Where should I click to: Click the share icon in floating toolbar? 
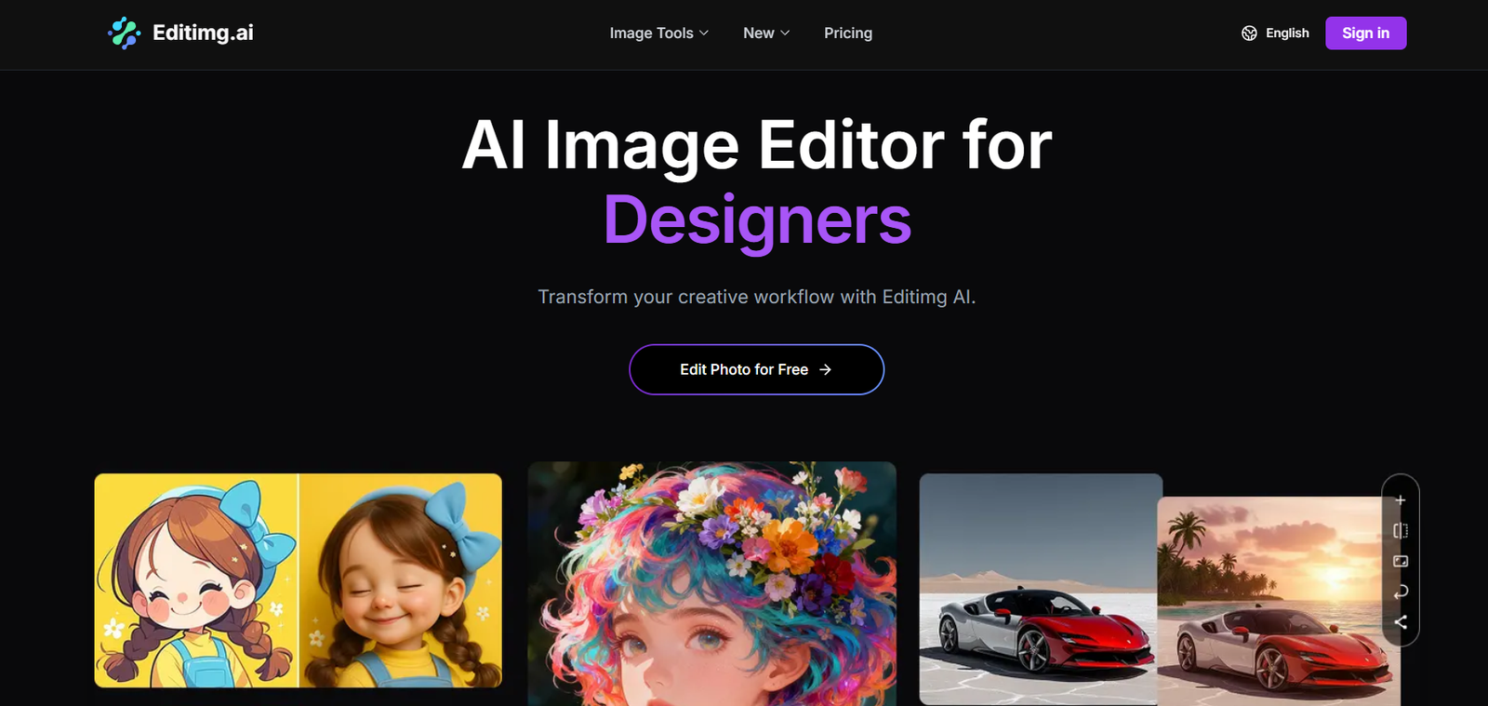tap(1401, 622)
